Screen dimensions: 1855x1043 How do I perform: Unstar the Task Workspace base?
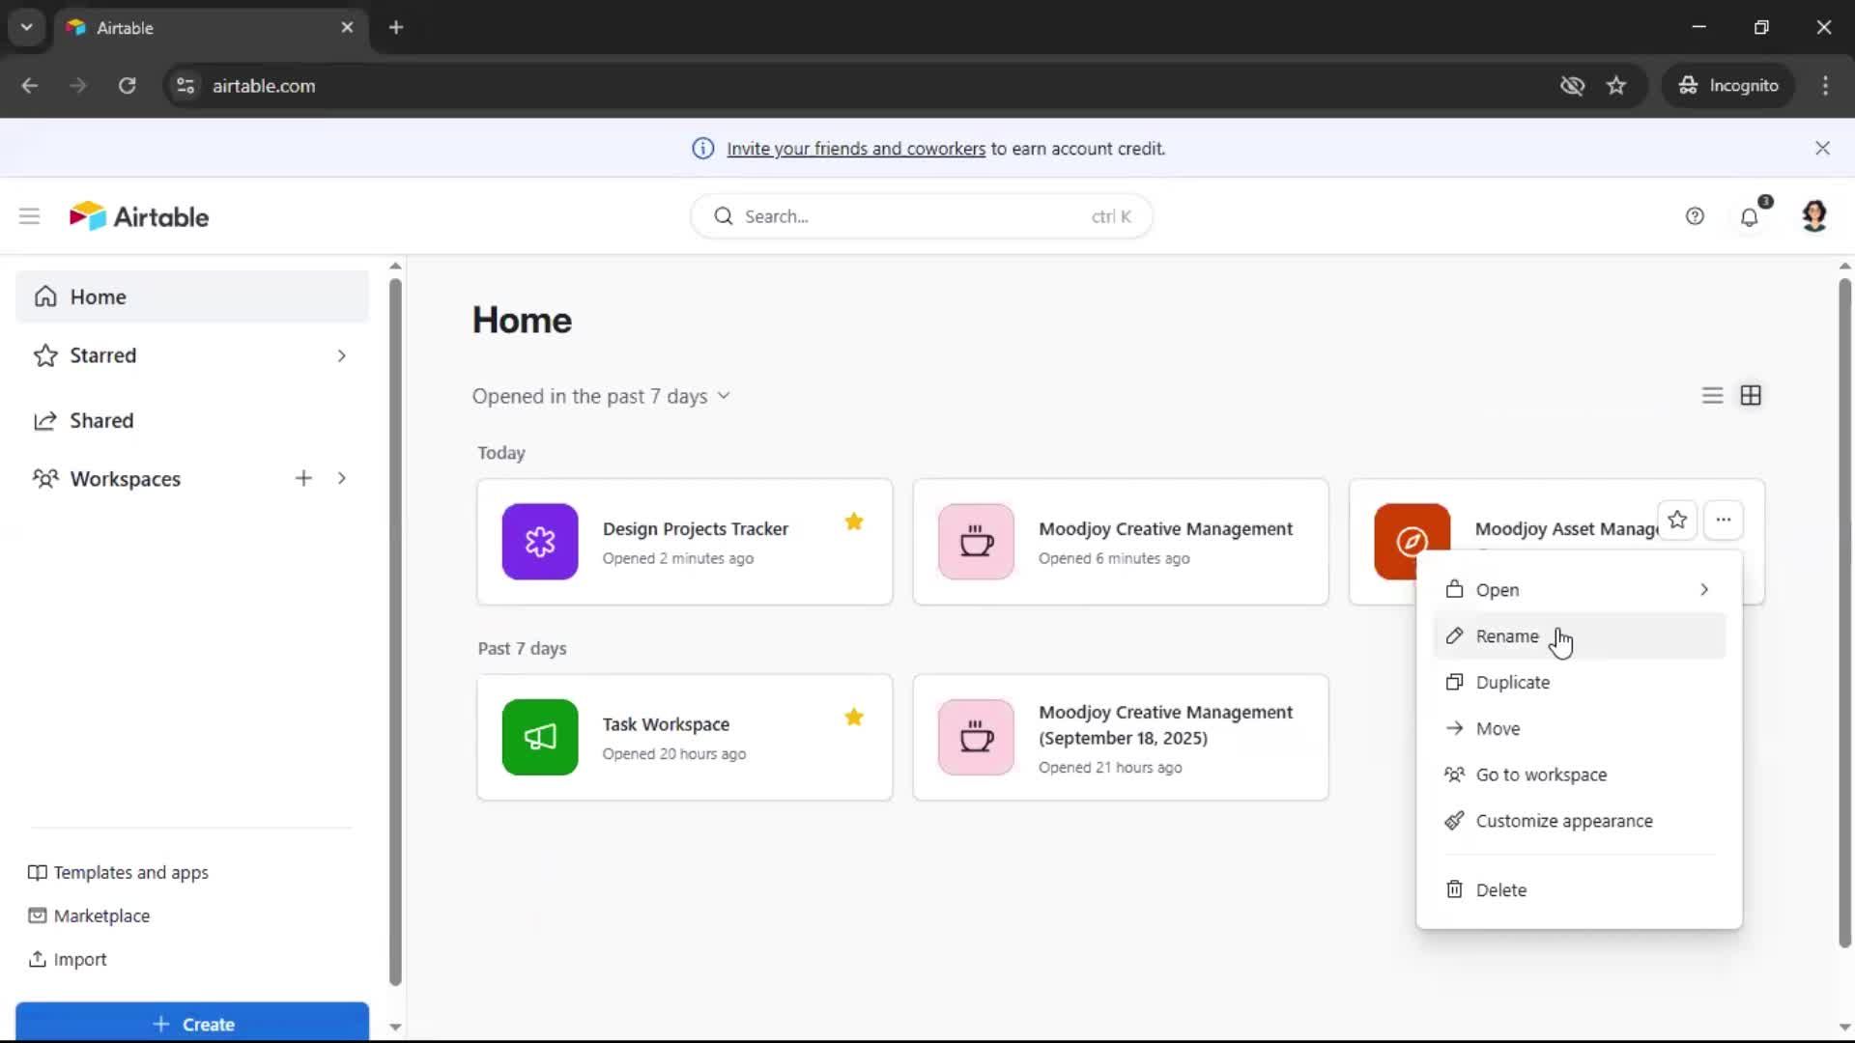(854, 718)
